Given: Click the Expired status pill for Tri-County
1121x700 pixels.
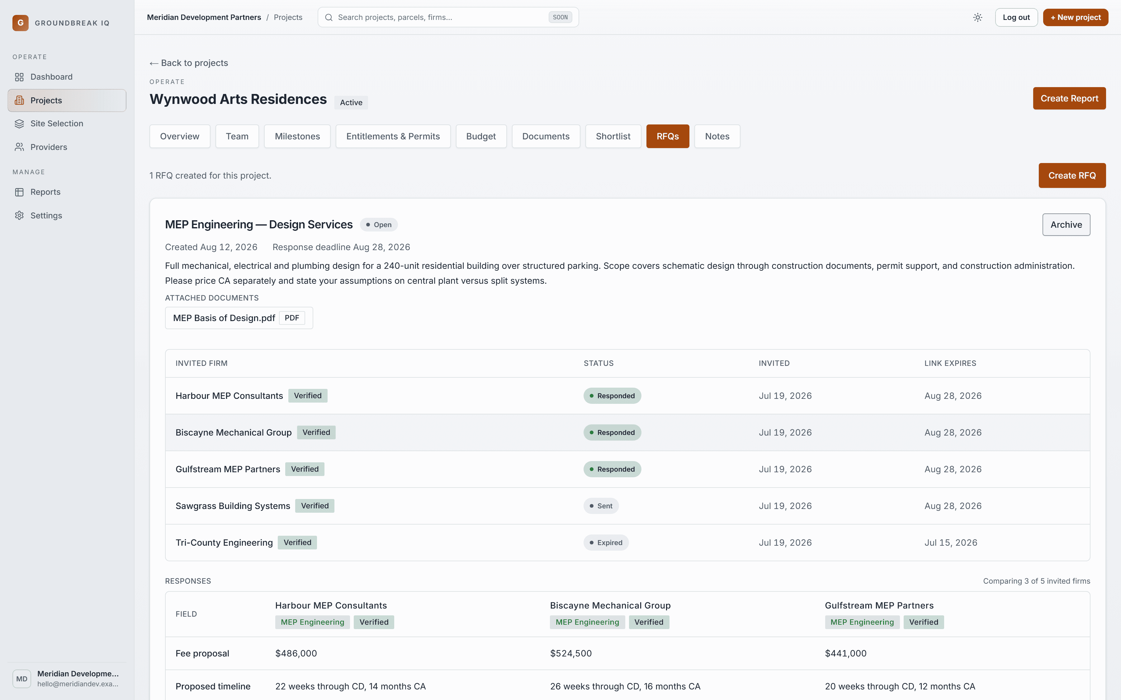Looking at the screenshot, I should point(606,543).
